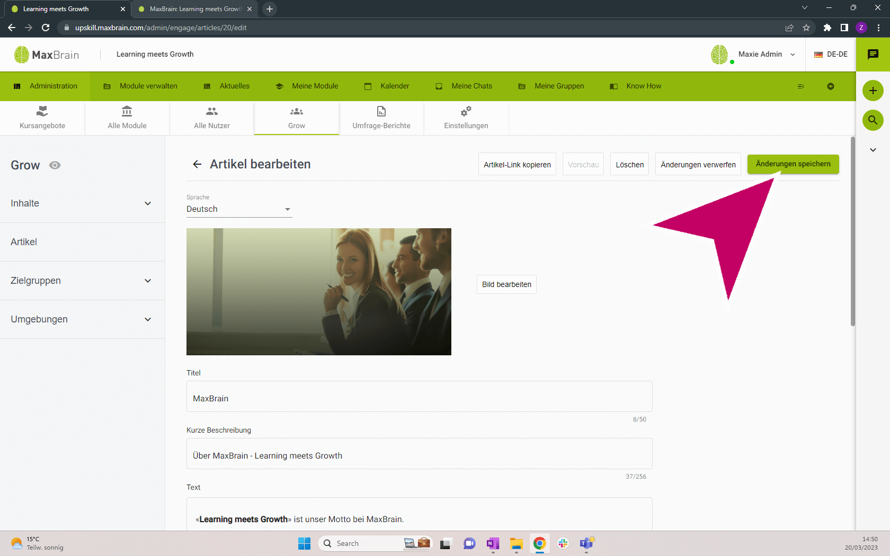
Task: Go back using the arrow beside Artikel bearbeiten
Action: coord(197,164)
